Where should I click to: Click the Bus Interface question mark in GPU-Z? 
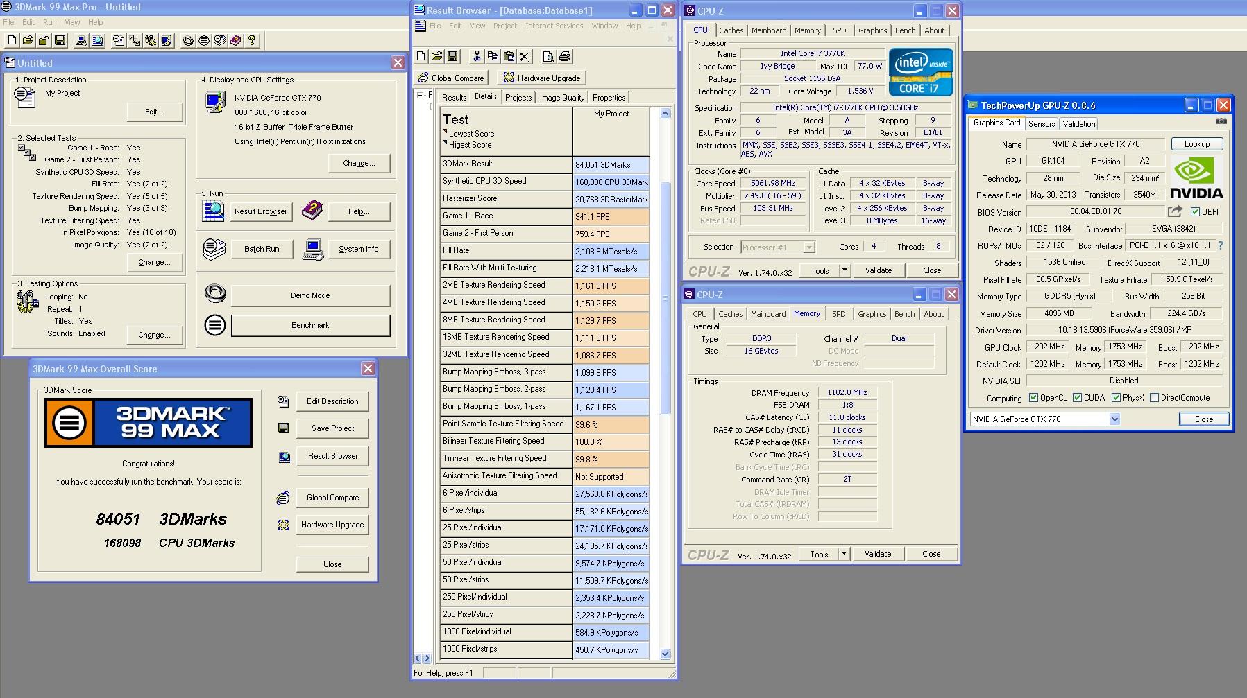[x=1221, y=245]
